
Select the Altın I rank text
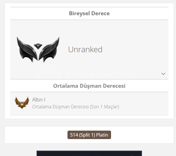pyautogui.click(x=39, y=100)
